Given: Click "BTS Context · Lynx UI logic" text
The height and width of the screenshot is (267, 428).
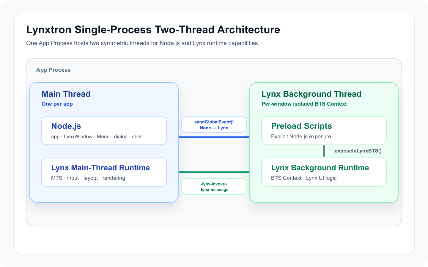Looking at the screenshot, I should pyautogui.click(x=304, y=178).
